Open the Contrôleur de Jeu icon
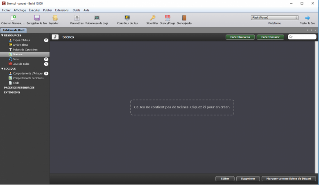The width and height of the screenshot is (319, 185). click(127, 18)
